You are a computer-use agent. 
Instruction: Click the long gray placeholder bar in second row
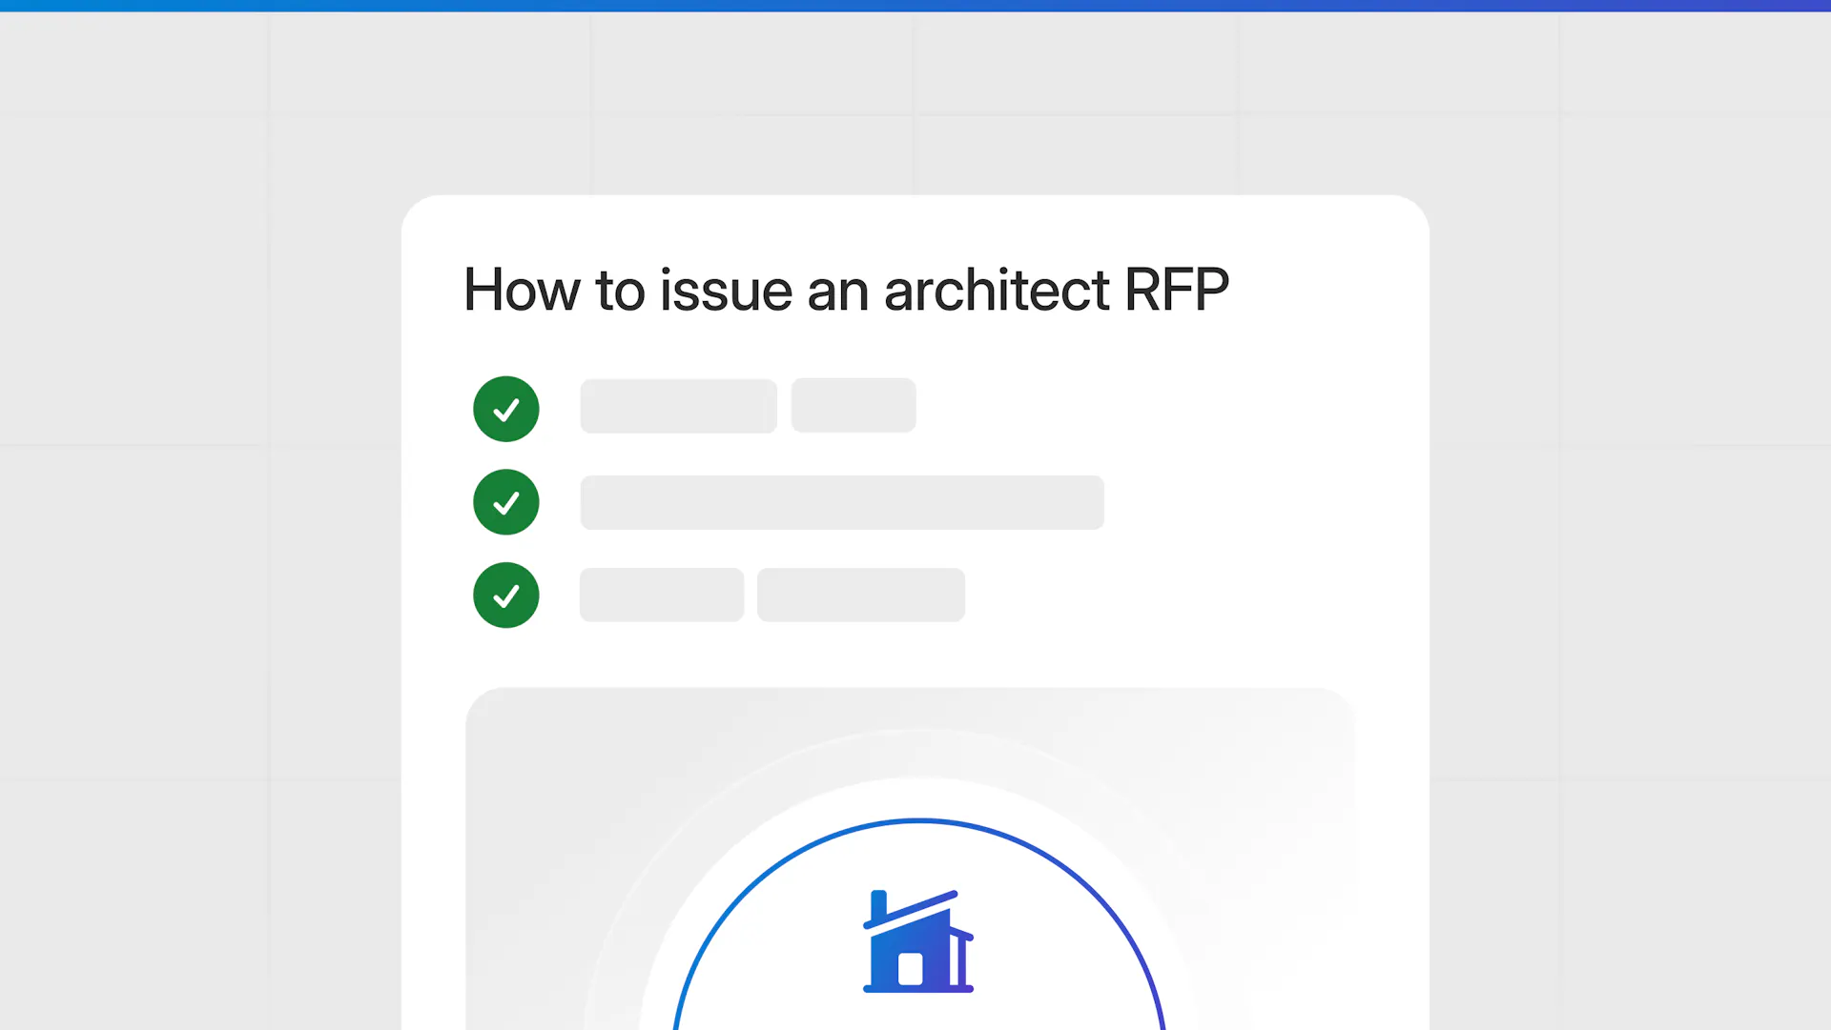842,502
